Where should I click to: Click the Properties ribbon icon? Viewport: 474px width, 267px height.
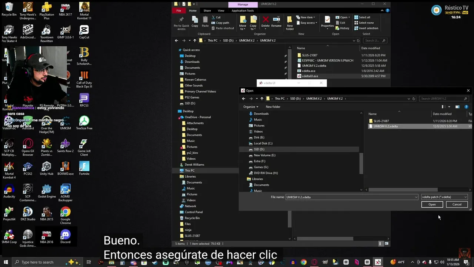pyautogui.click(x=327, y=22)
